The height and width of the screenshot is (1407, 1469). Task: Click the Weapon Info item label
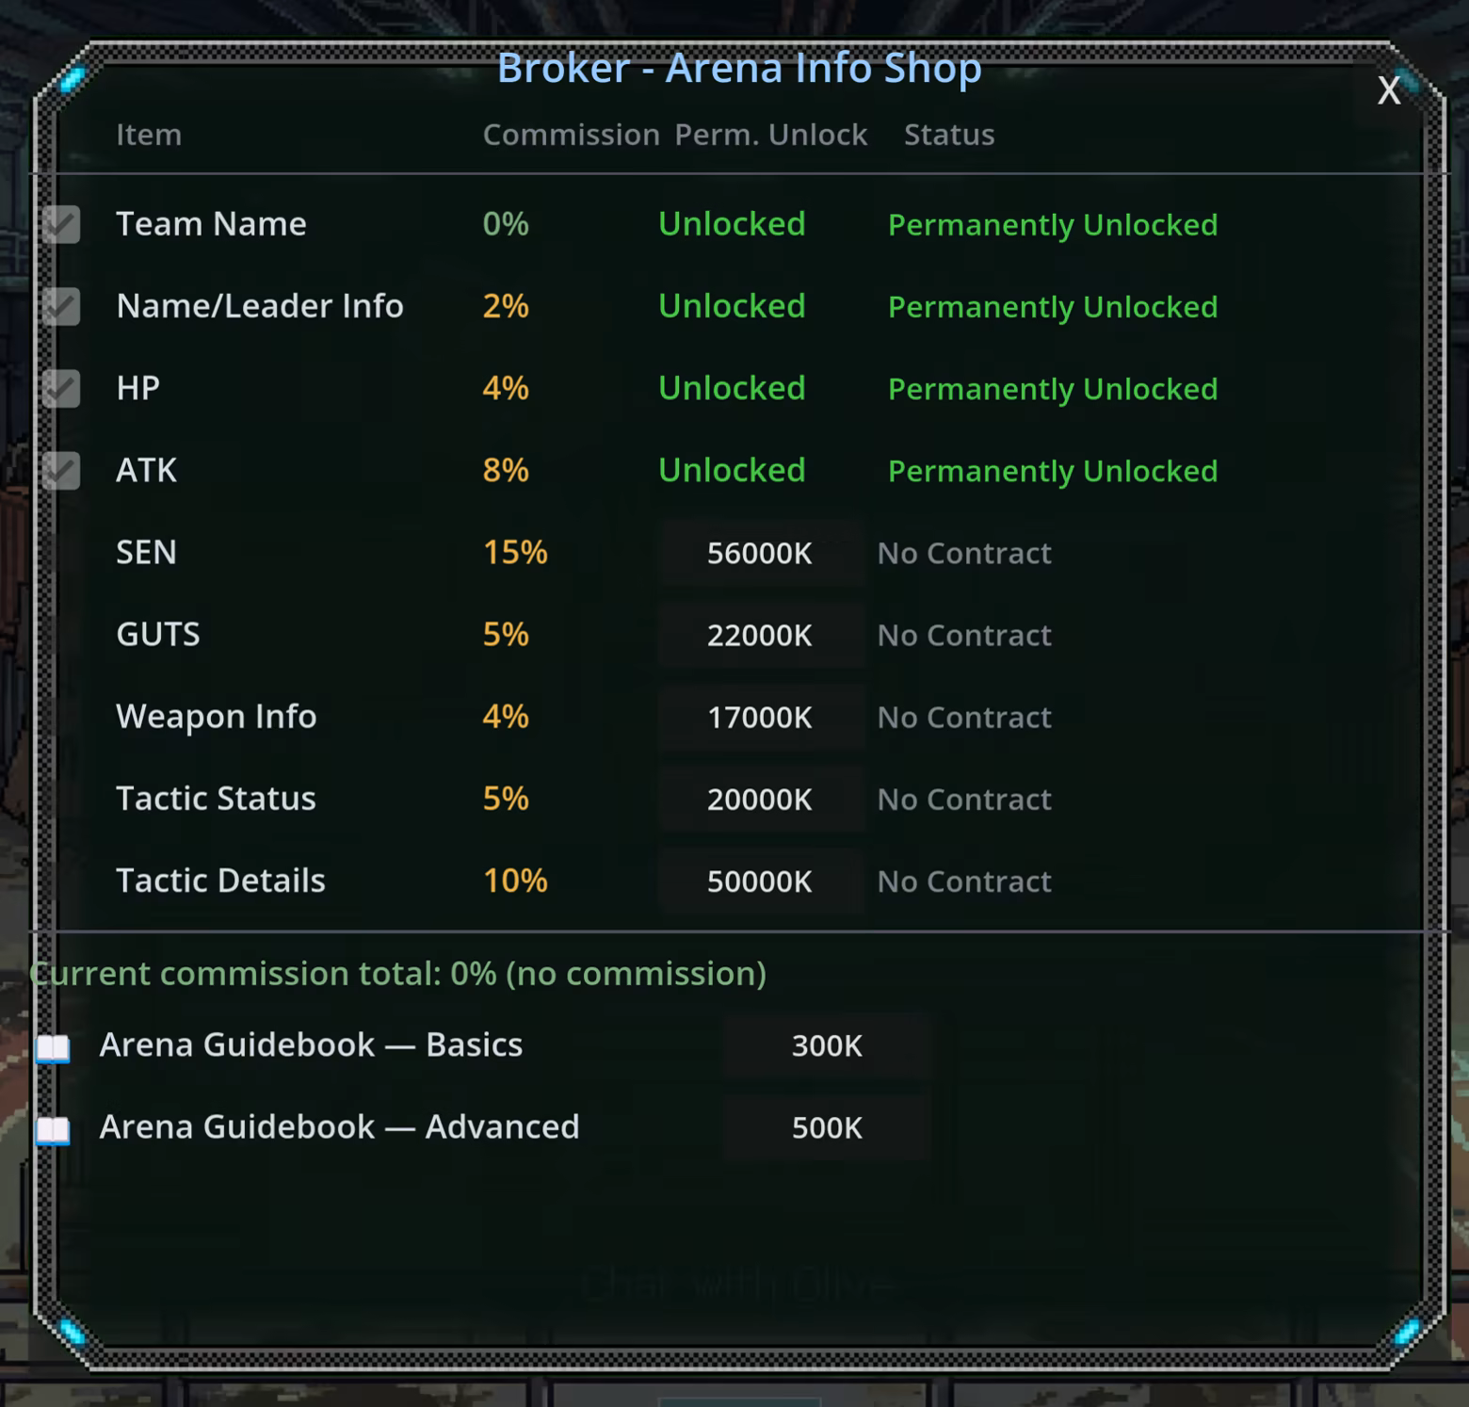pos(216,717)
